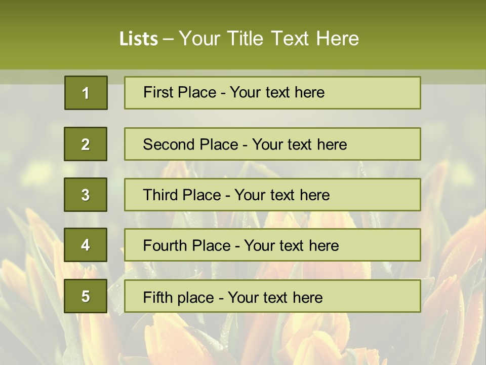486x365 pixels.
Task: Click the words 'Your text here' in First Place row
Action: point(277,92)
